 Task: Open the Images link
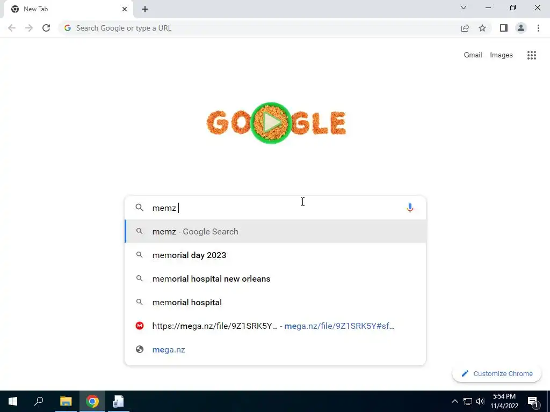tap(501, 55)
